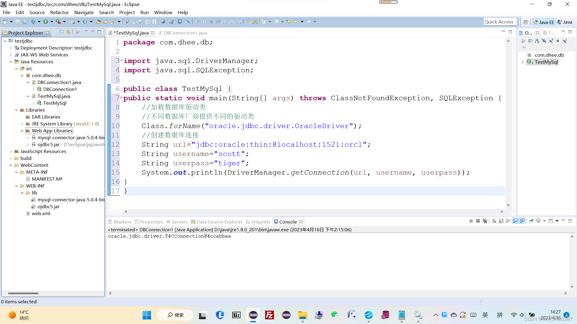Toggle Show Console When Standard Out Changes

click(515, 221)
